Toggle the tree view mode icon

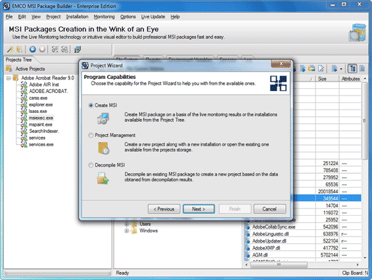coord(353,69)
